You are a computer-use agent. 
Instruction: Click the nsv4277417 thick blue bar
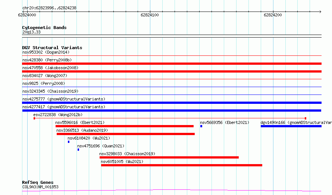(x=172, y=111)
